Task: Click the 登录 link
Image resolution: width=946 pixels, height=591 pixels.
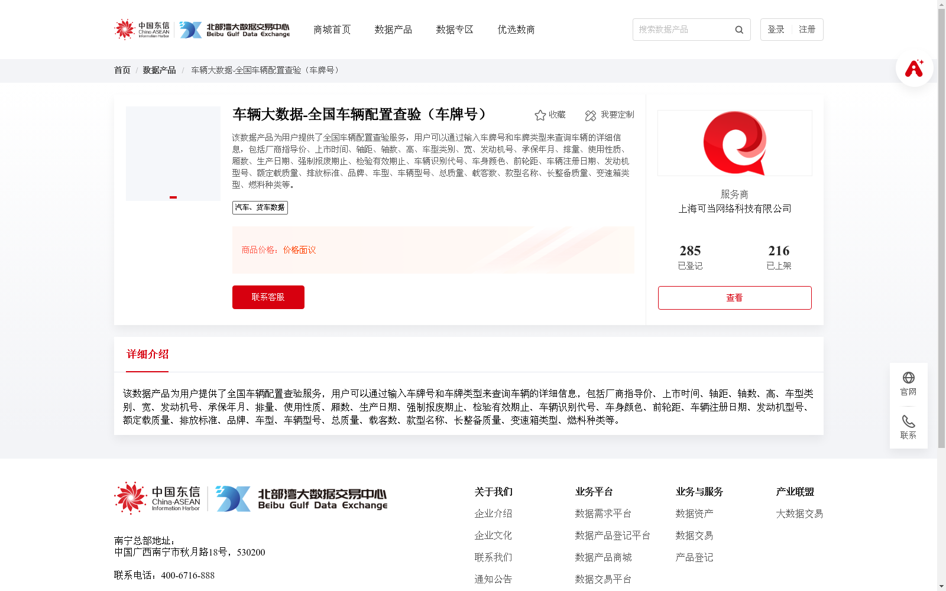Action: 776,30
